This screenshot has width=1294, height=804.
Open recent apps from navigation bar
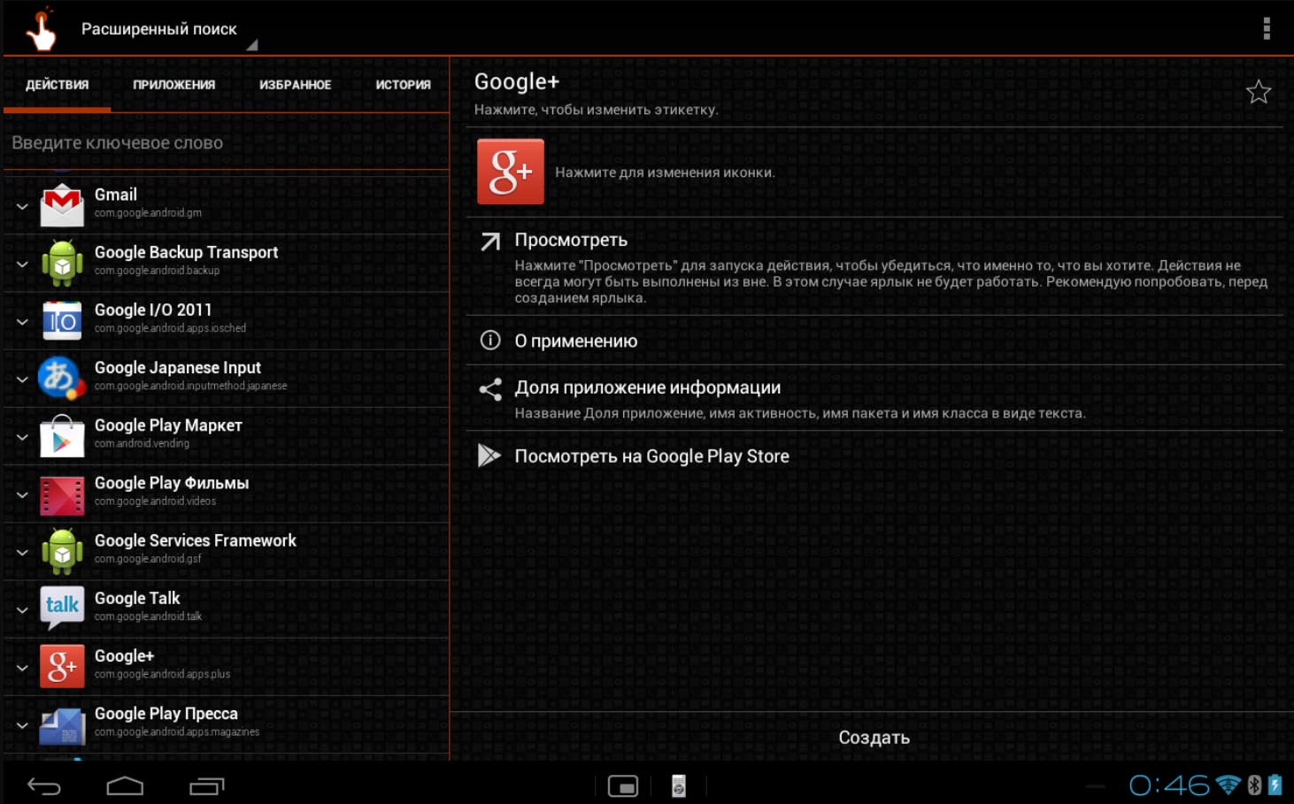click(x=207, y=785)
